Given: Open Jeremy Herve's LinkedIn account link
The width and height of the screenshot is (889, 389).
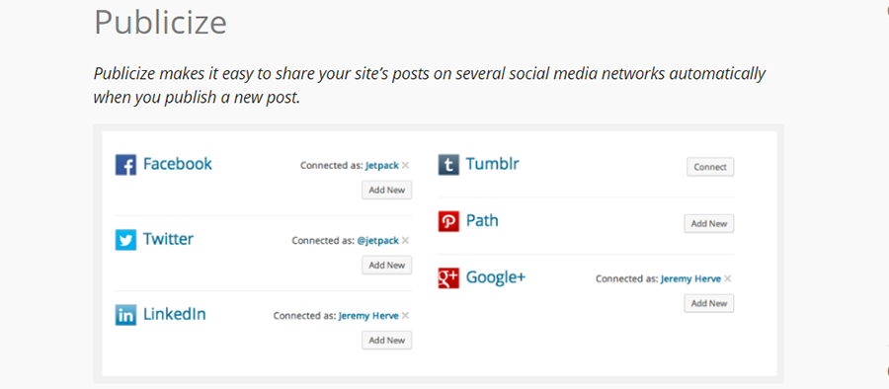Looking at the screenshot, I should pyautogui.click(x=368, y=316).
